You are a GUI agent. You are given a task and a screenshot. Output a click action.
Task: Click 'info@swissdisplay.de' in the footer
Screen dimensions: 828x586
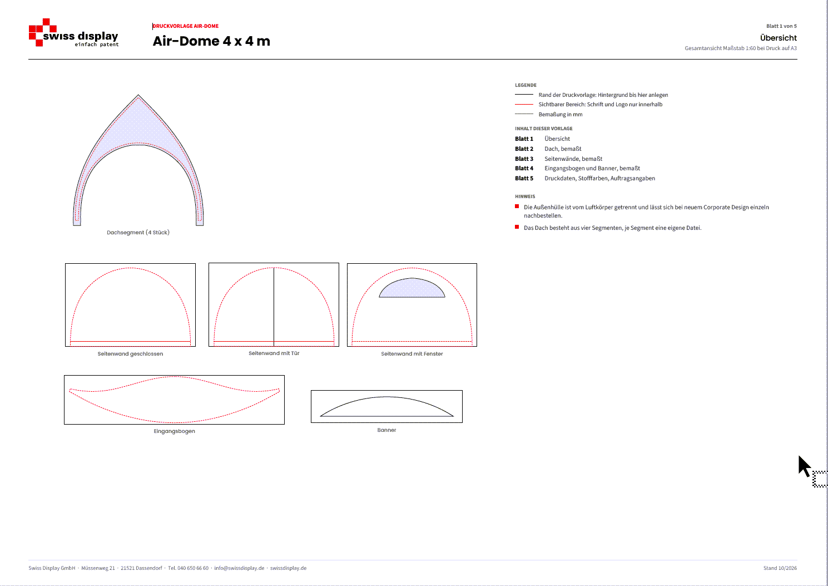coord(239,568)
